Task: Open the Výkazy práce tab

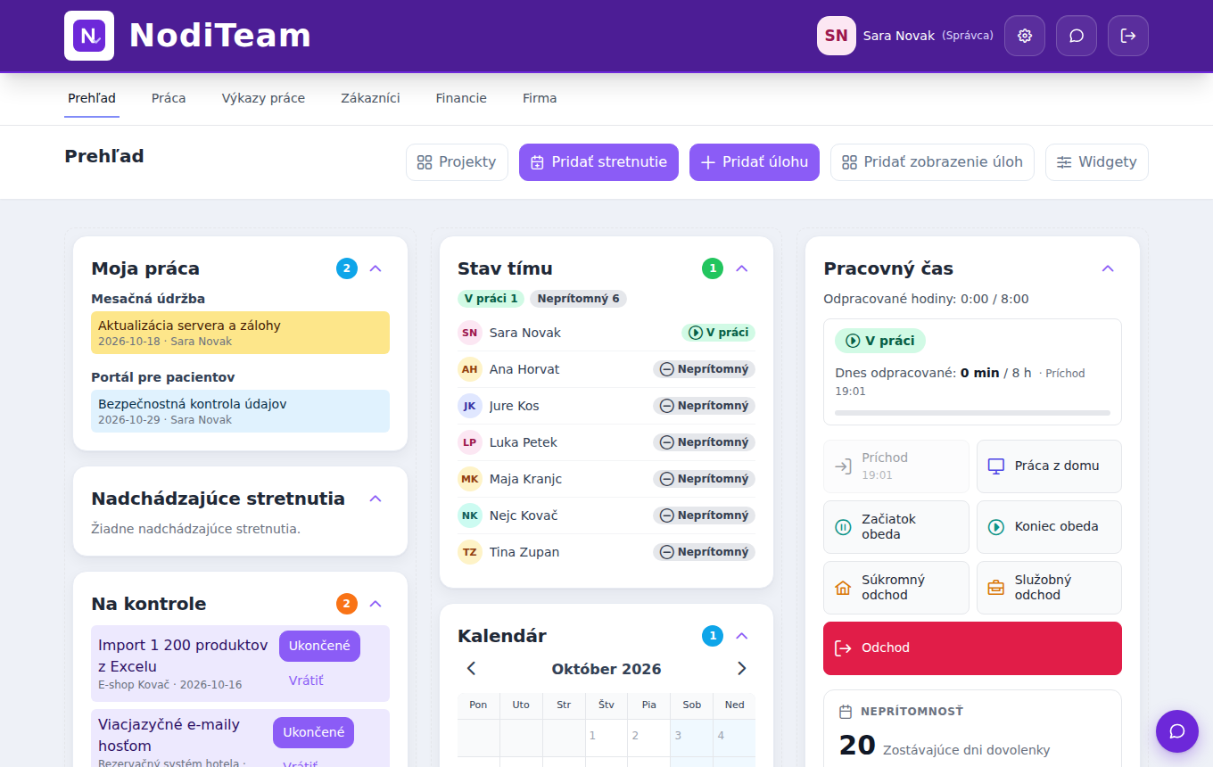Action: (263, 98)
